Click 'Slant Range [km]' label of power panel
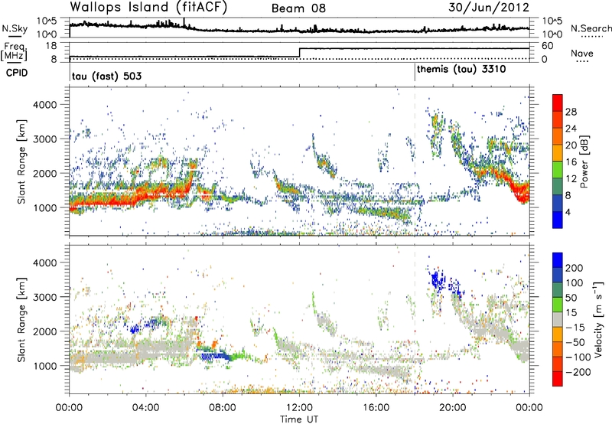The image size is (612, 424). [21, 161]
